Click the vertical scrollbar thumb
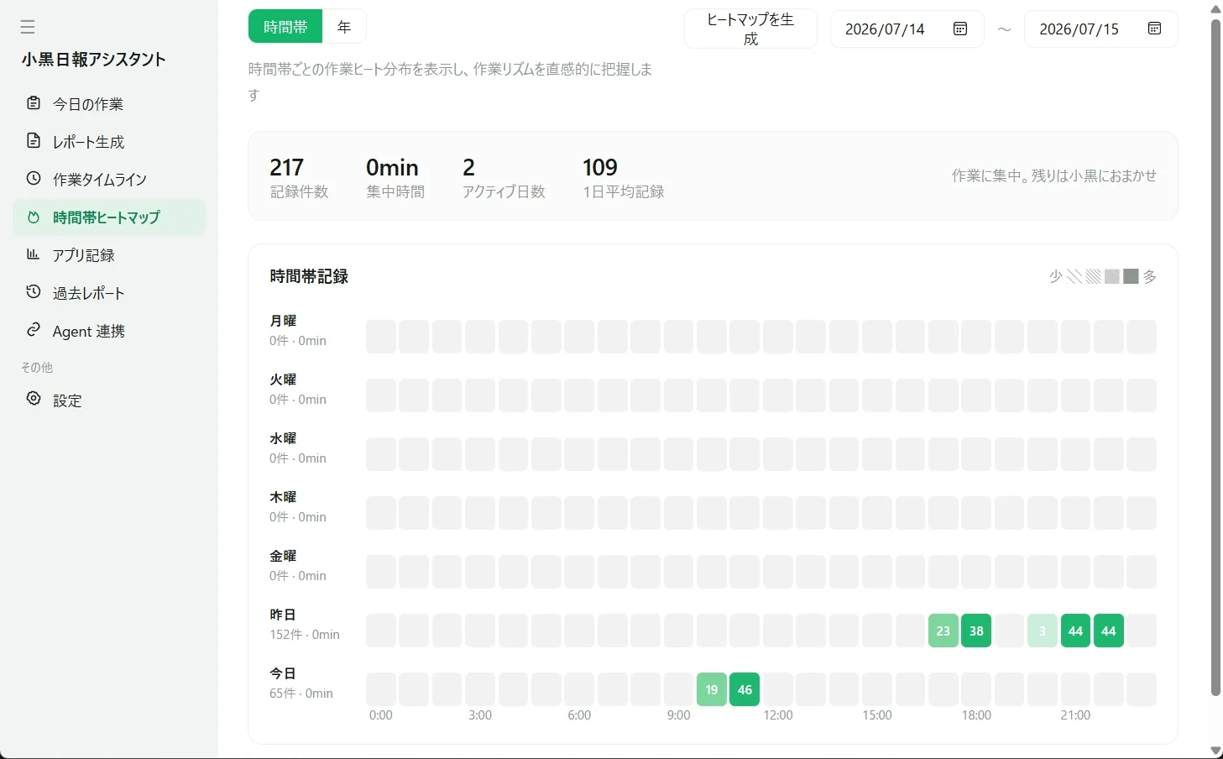The height and width of the screenshot is (759, 1223). coord(1215,357)
